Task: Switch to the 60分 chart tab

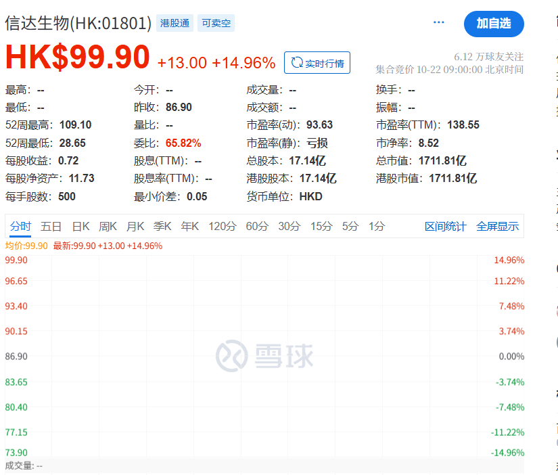Action: [257, 227]
